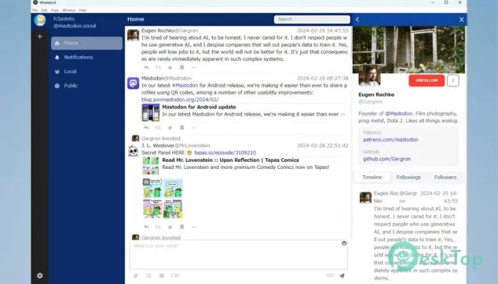Click into the Search field
Image resolution: width=498 pixels, height=284 pixels.
point(312,19)
